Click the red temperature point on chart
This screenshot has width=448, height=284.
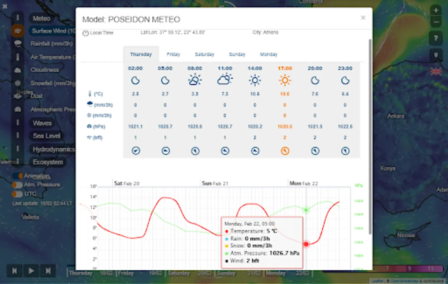[x=306, y=244]
